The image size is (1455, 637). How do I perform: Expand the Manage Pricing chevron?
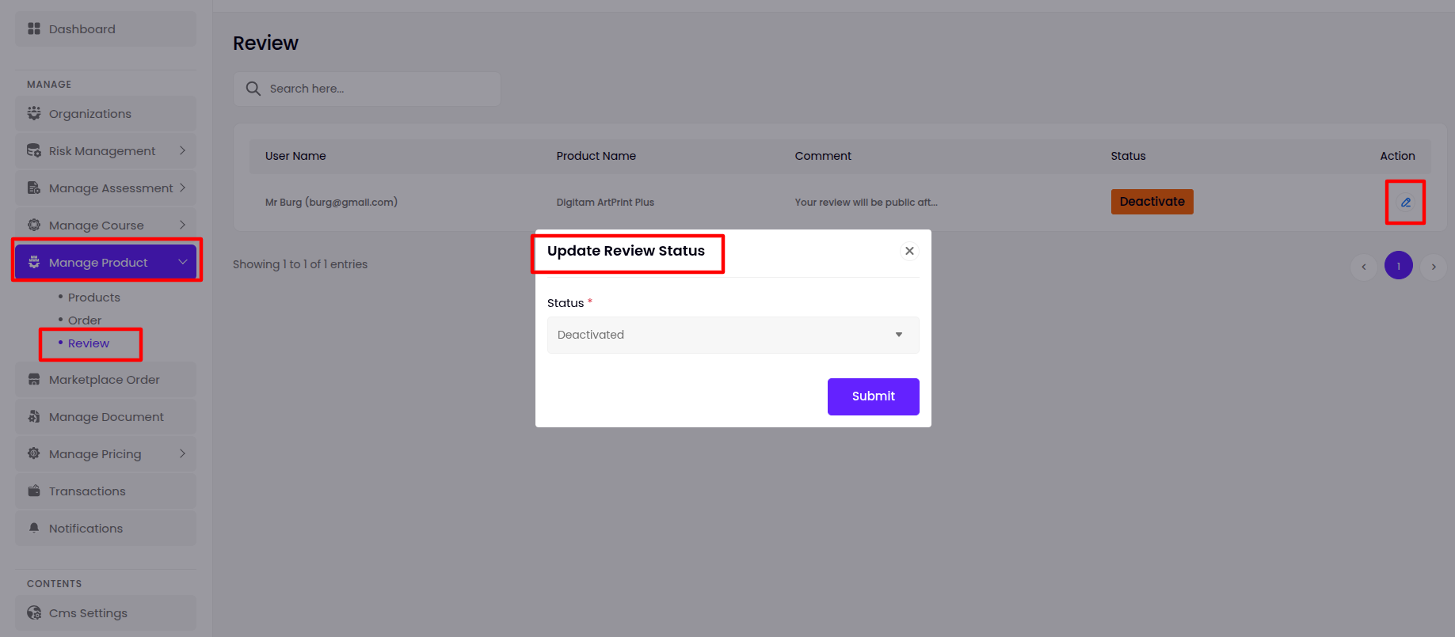182,454
